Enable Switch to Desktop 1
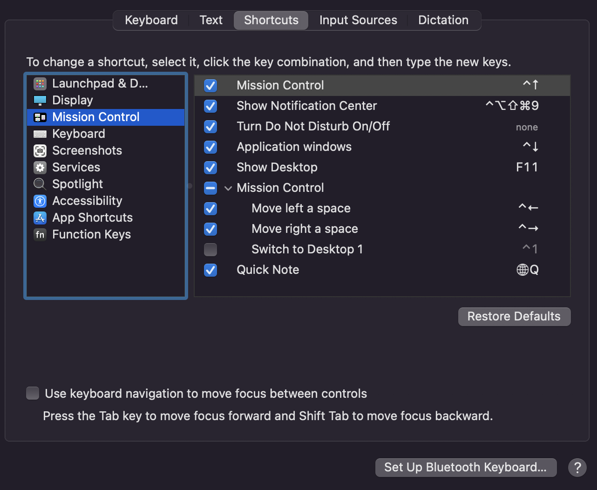The height and width of the screenshot is (490, 597). click(x=210, y=250)
